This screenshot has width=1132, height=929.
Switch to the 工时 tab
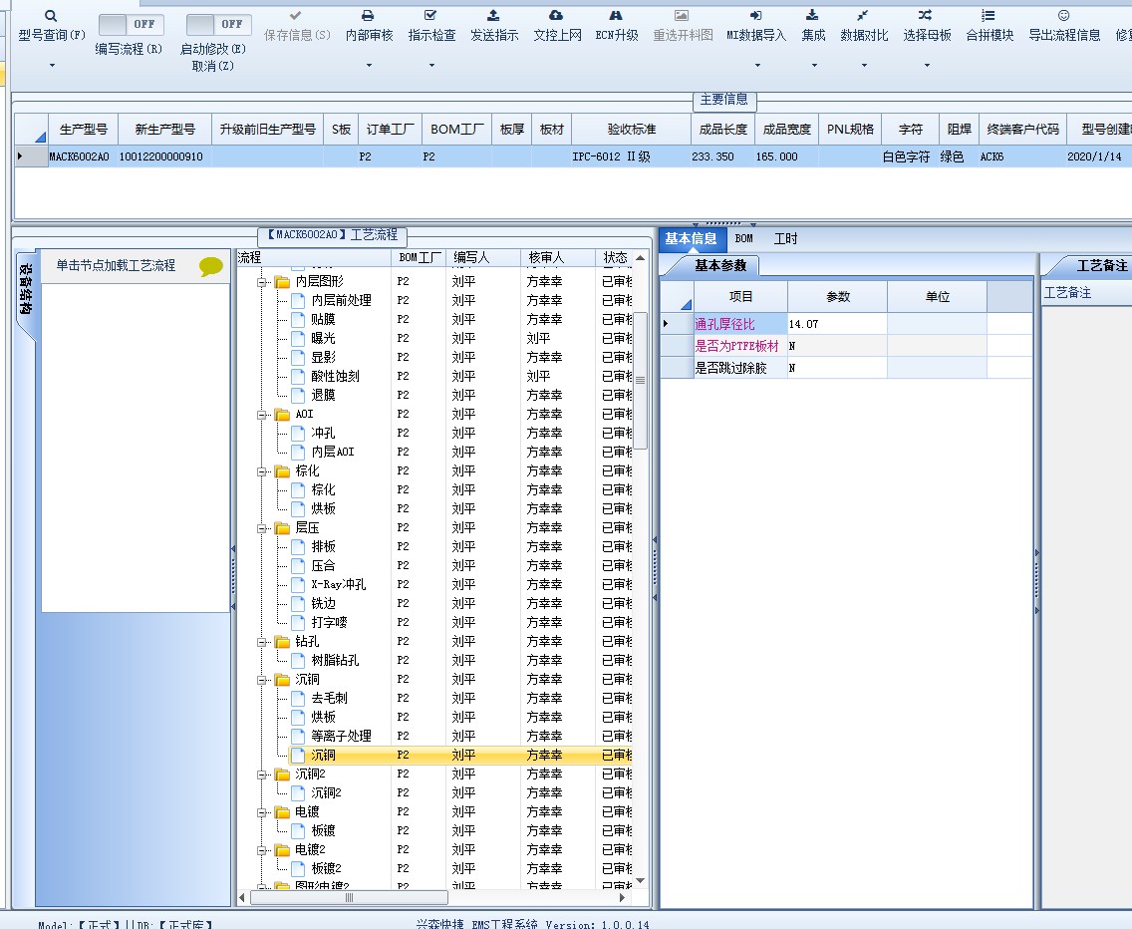coord(785,238)
